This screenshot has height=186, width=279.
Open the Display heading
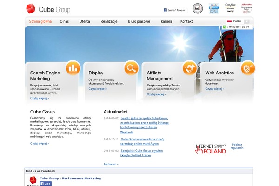pos(96,73)
